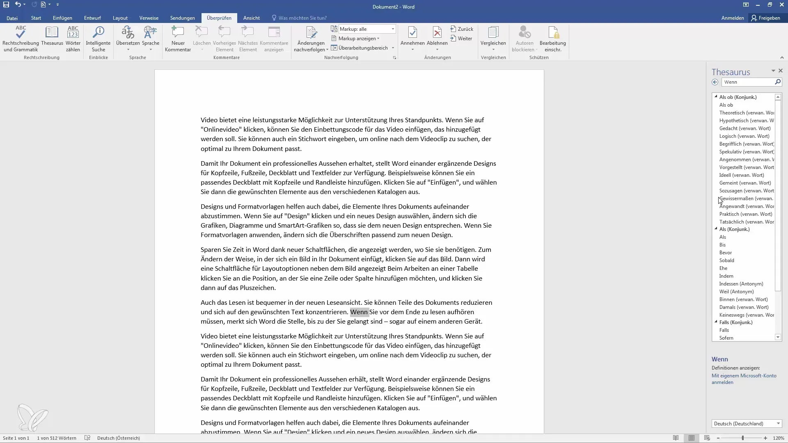Click Mit eigenem Microsoft-Konto anmelden link

tap(743, 375)
